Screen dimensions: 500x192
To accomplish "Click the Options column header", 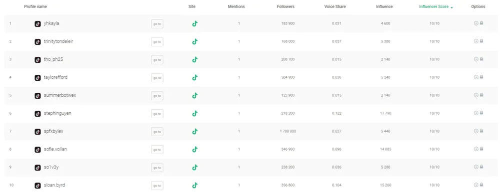I will click(478, 6).
